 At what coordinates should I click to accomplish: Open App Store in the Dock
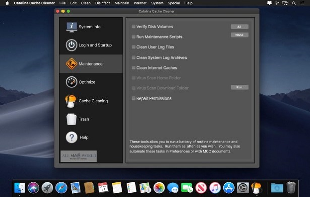click(229, 188)
